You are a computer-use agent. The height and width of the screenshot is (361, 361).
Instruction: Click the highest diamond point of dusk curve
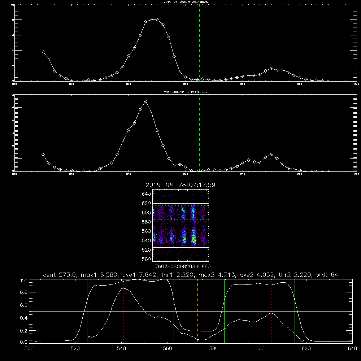(145, 101)
